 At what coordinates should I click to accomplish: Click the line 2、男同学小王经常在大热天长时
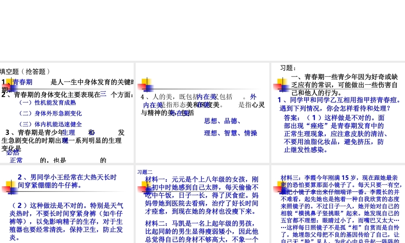[x=67, y=177]
